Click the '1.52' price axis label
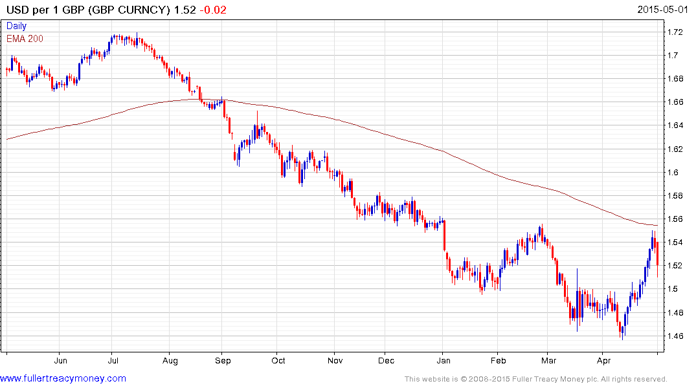 675,266
